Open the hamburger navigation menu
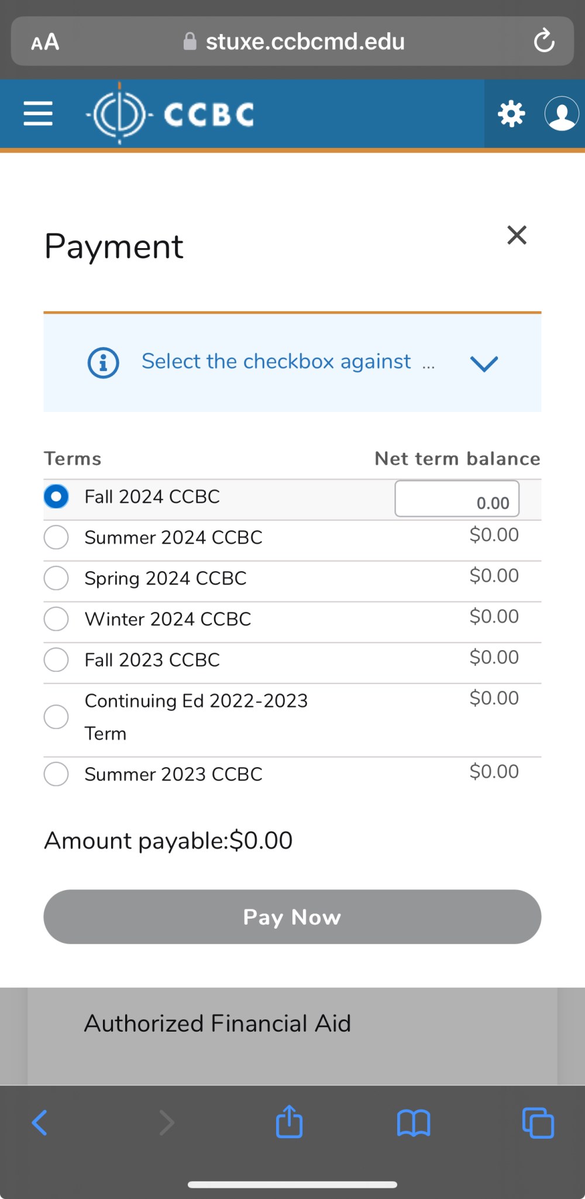Viewport: 585px width, 1199px height. pyautogui.click(x=38, y=114)
